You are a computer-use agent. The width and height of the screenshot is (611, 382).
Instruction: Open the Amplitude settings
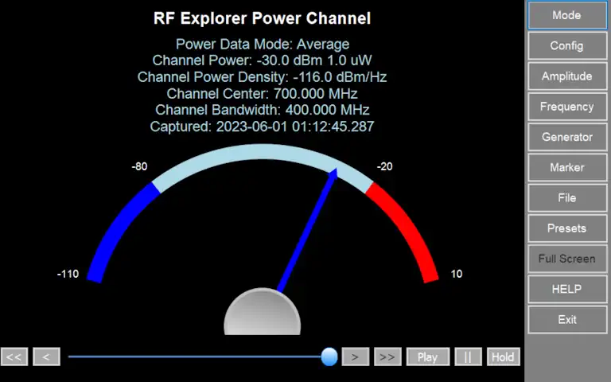tap(566, 76)
